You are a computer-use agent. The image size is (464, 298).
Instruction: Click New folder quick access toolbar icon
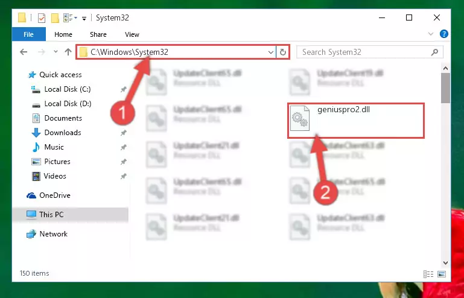55,18
